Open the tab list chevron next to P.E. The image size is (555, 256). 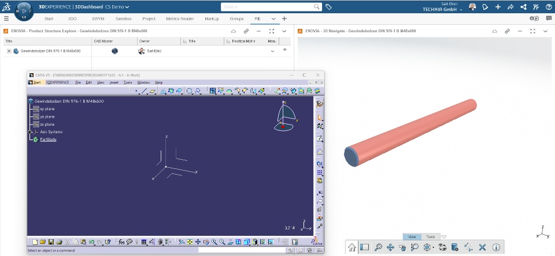(x=273, y=18)
